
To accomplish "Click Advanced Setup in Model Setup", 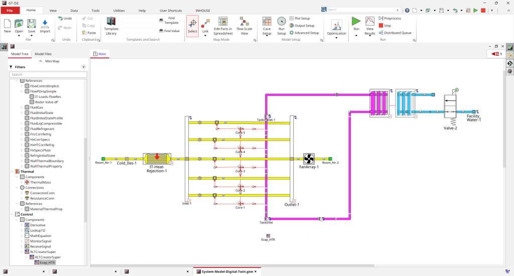I will pos(304,33).
